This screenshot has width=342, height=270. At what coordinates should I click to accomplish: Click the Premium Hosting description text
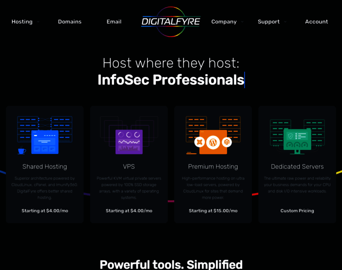tap(213, 188)
